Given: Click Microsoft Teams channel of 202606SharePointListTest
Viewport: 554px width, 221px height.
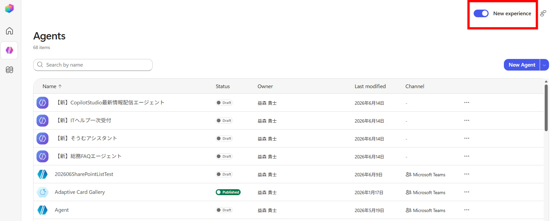Looking at the screenshot, I should point(426,175).
